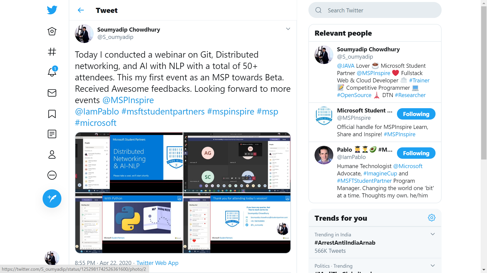
Task: Open the Home icon in sidebar
Action: tap(52, 31)
